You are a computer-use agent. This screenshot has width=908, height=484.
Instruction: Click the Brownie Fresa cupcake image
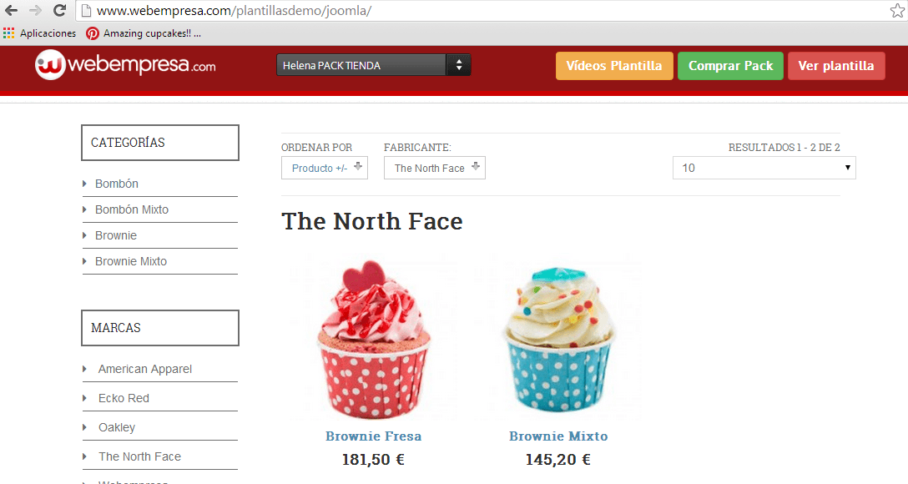tap(374, 337)
